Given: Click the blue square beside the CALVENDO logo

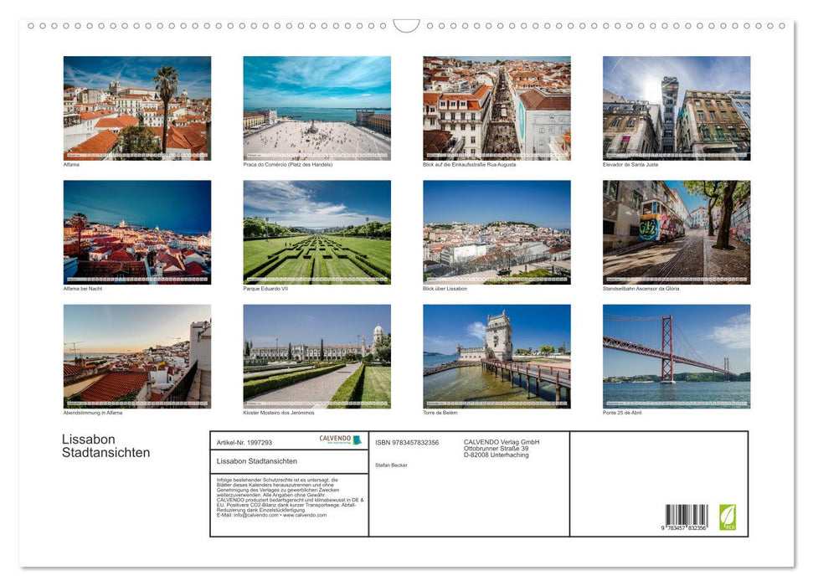Looking at the screenshot, I should tap(358, 439).
